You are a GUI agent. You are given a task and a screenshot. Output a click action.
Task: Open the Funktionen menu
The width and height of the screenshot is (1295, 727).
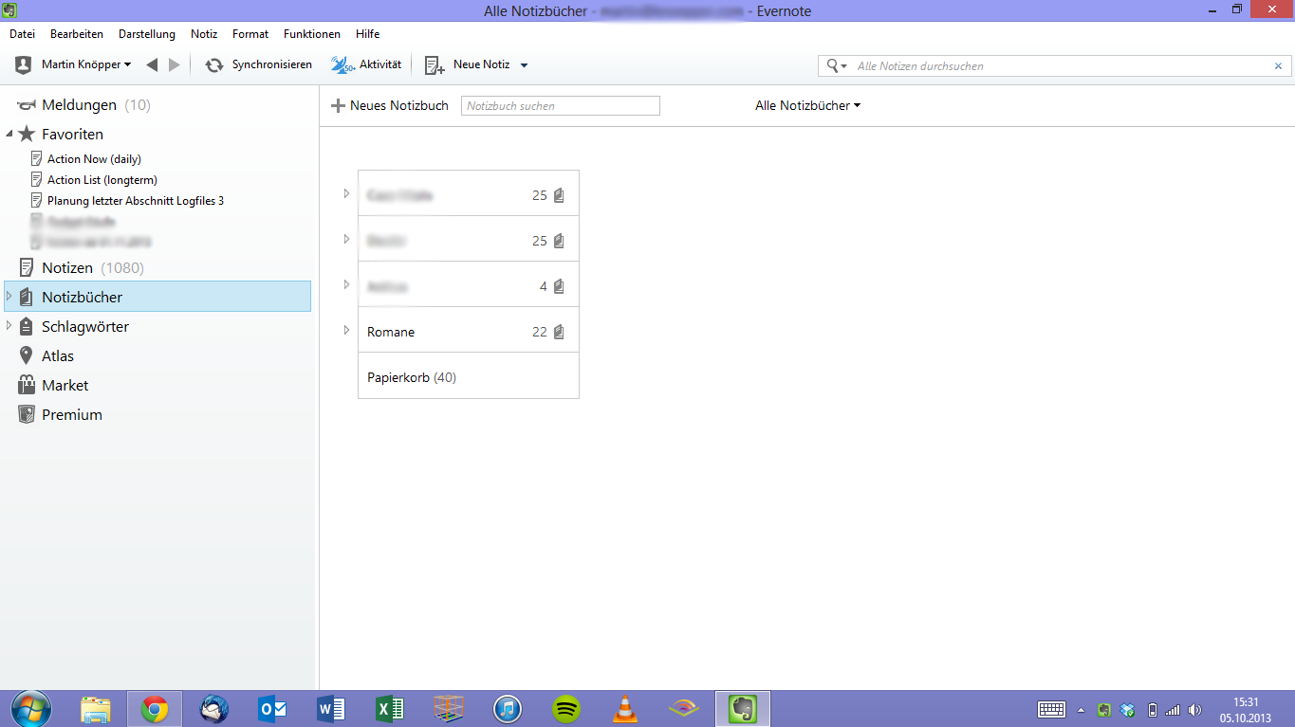[311, 34]
